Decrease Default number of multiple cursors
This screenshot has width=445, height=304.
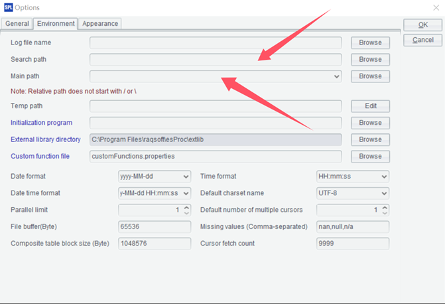(x=385, y=213)
